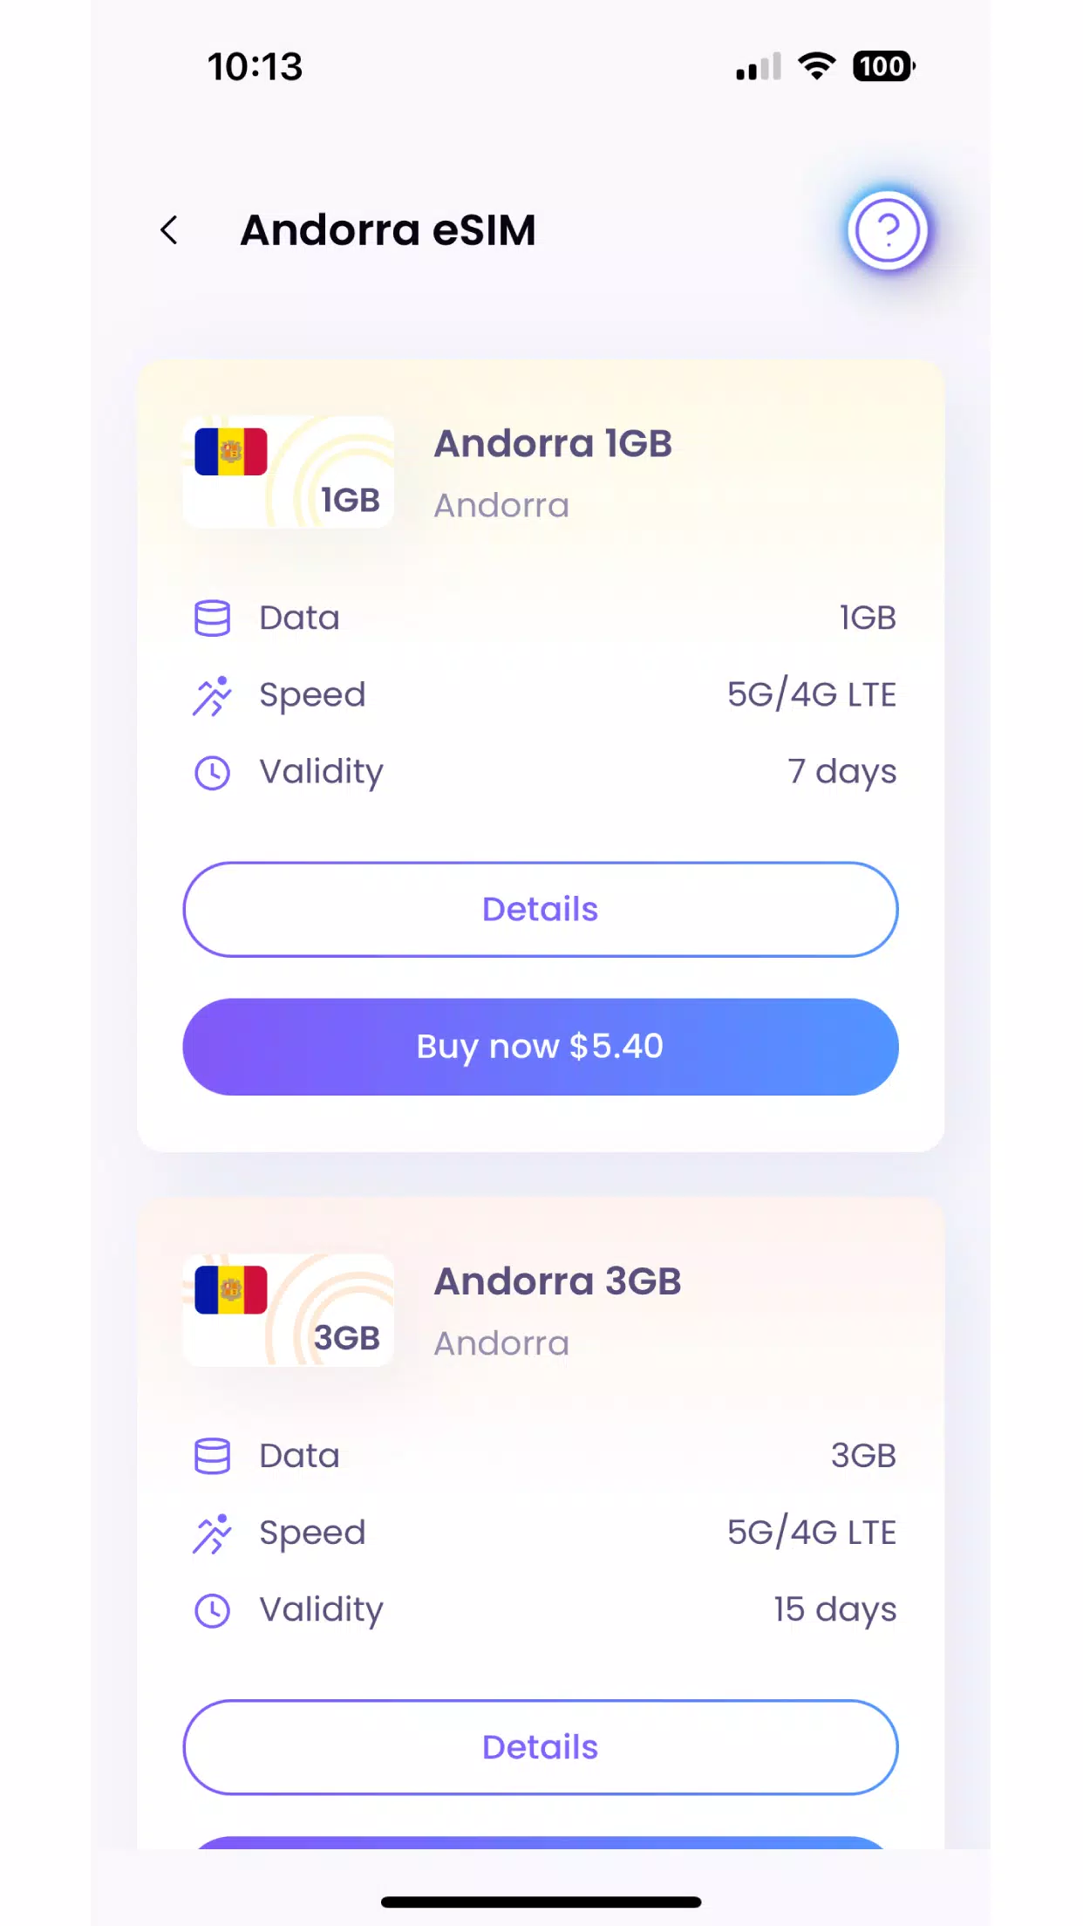Open Details for the Andorra 1GB plan
The width and height of the screenshot is (1083, 1926).
(541, 909)
